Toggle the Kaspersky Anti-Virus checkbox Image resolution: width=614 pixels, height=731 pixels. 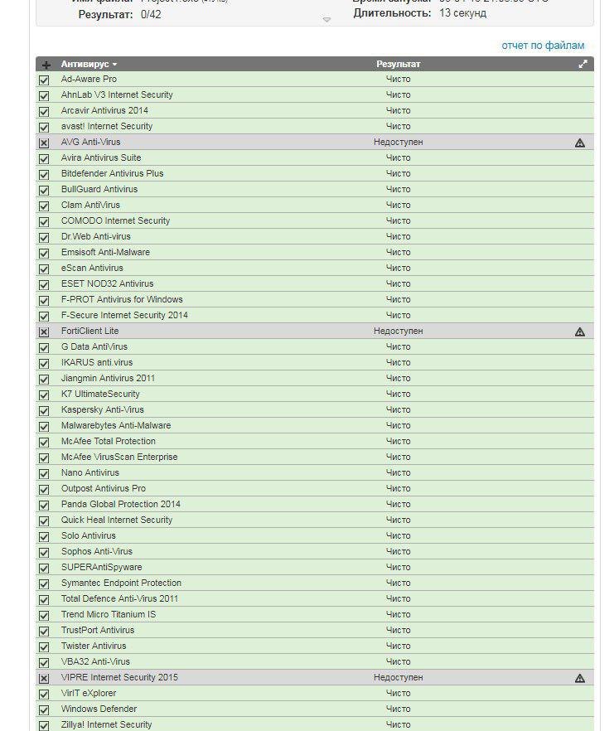click(44, 411)
